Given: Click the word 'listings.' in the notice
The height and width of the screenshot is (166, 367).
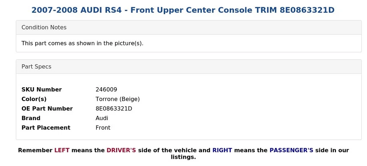Looking at the screenshot, I should coord(183,157).
